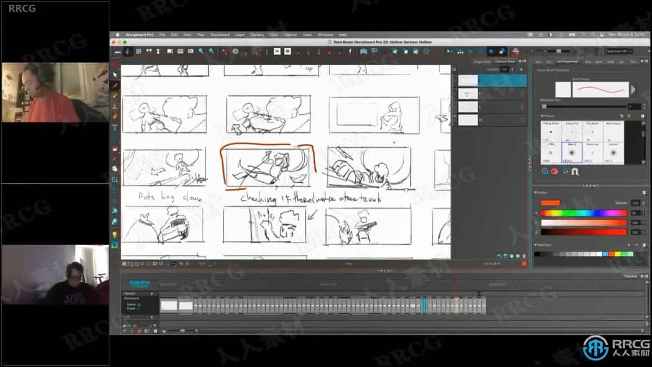The width and height of the screenshot is (652, 367).
Task: Select the arrow Select tool in the left toolbar
Action: 115,75
